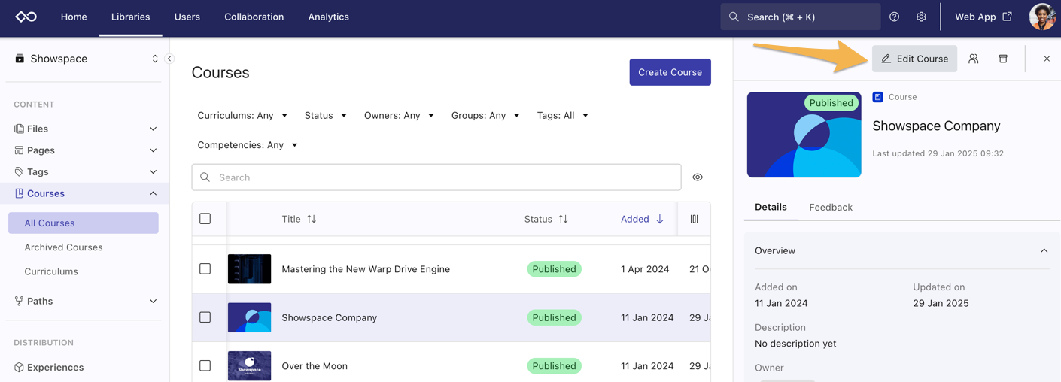The width and height of the screenshot is (1061, 382).
Task: Switch to the Feedback tab
Action: 831,207
